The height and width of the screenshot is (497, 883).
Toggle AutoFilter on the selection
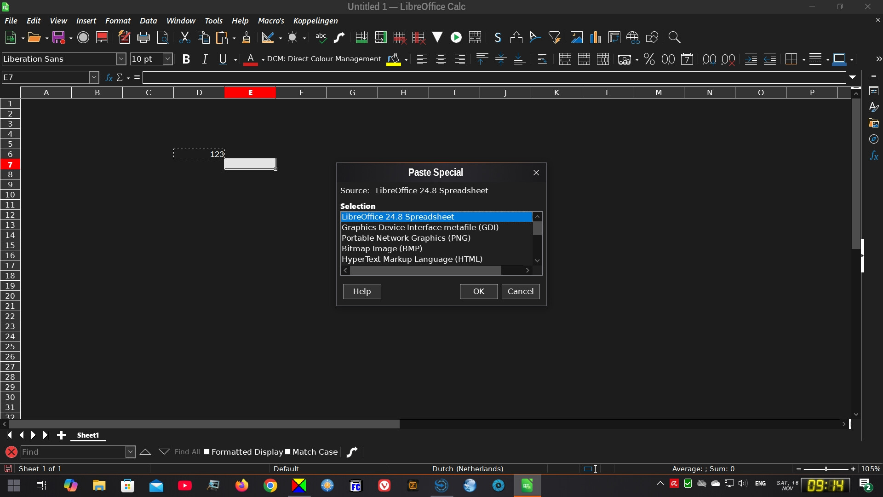pyautogui.click(x=555, y=37)
